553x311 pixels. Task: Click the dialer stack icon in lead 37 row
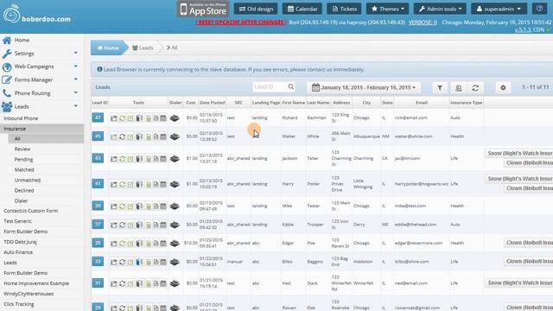pos(175,225)
